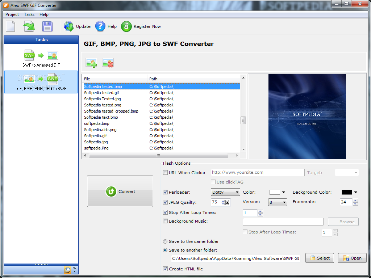Click the New Project blank page icon
The width and height of the screenshot is (371, 278).
click(11, 26)
